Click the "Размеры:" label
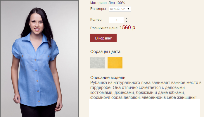 pyautogui.click(x=98, y=9)
